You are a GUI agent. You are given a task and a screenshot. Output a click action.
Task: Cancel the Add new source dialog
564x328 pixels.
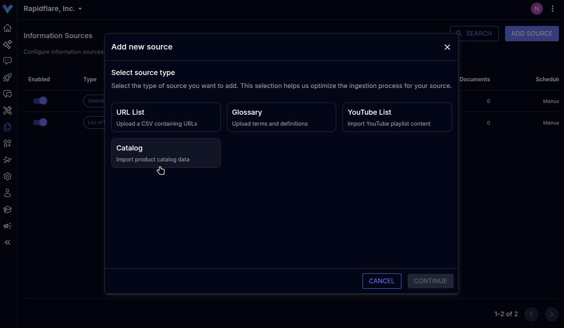pyautogui.click(x=381, y=281)
